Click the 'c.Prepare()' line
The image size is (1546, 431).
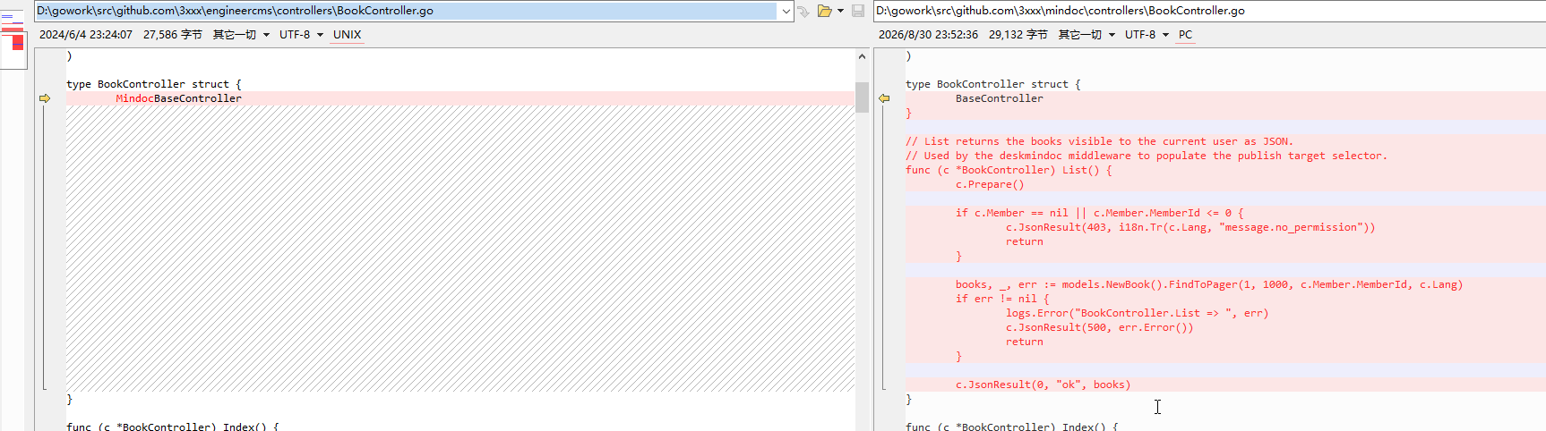[x=990, y=184]
